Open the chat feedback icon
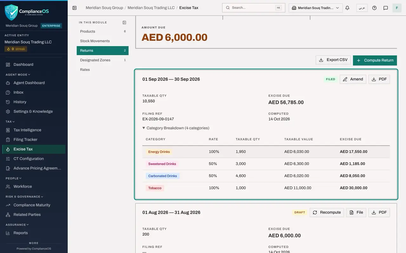This screenshot has height=253, width=406. 386,8
